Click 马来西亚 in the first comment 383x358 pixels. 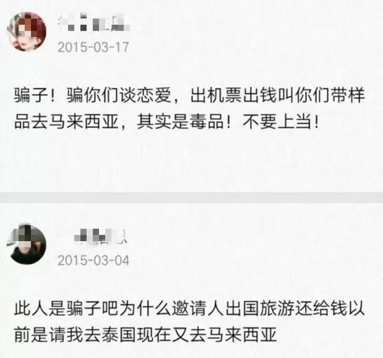[x=84, y=121]
